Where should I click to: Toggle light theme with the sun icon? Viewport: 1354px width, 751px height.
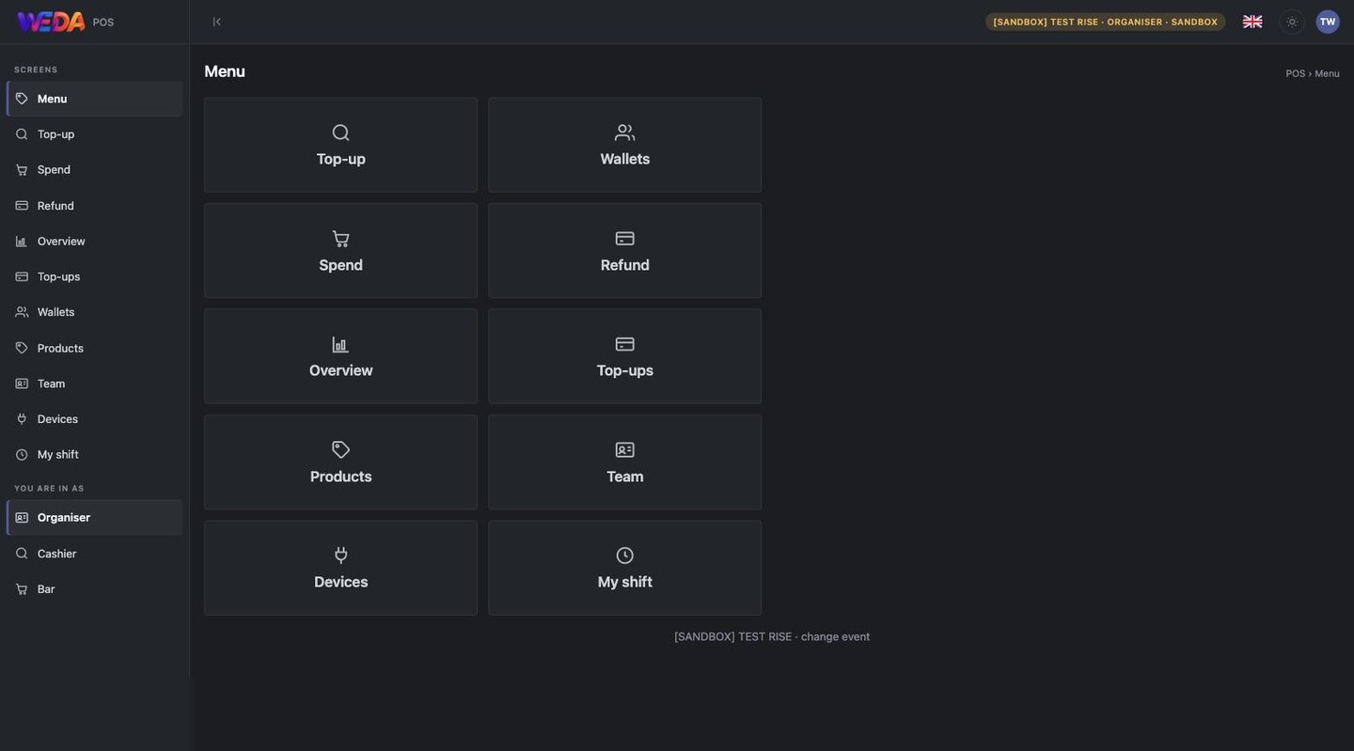point(1292,22)
